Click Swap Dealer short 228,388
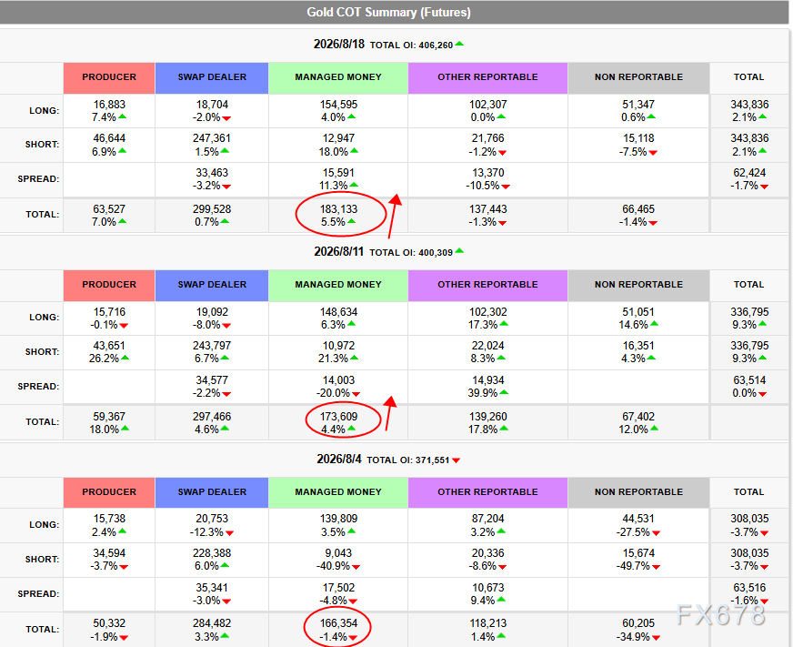 click(x=212, y=553)
